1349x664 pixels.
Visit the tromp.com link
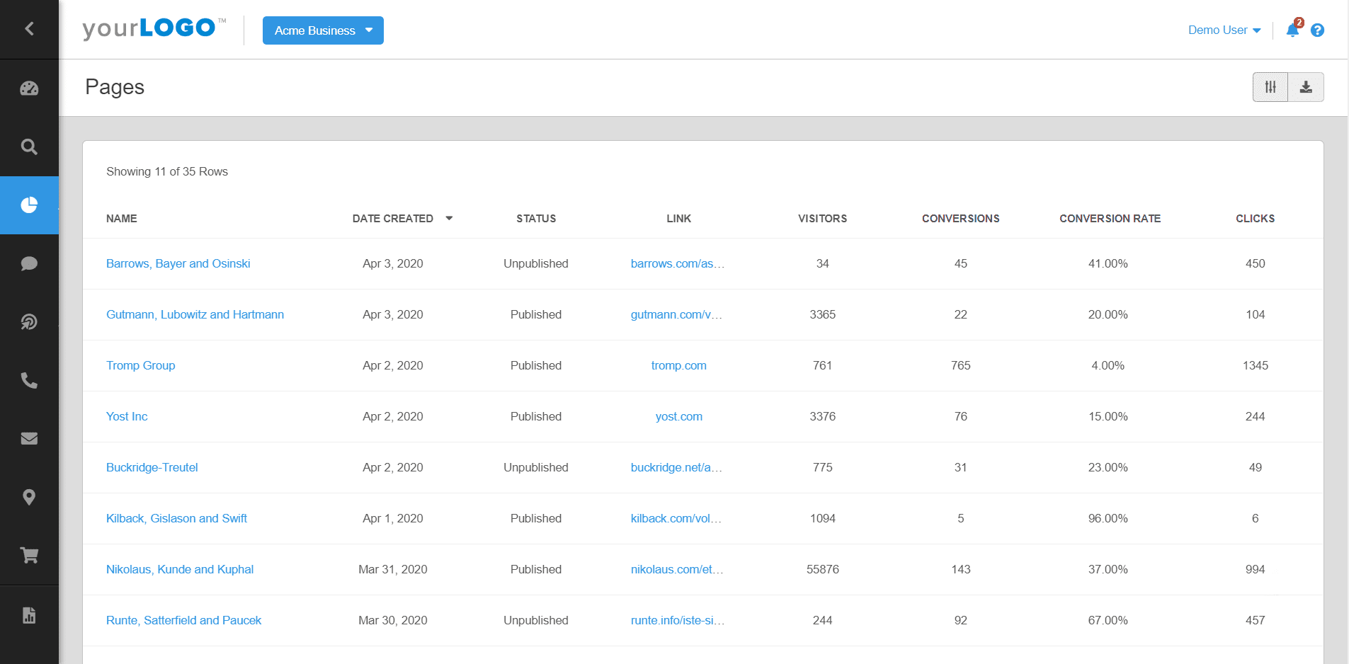[x=678, y=365]
